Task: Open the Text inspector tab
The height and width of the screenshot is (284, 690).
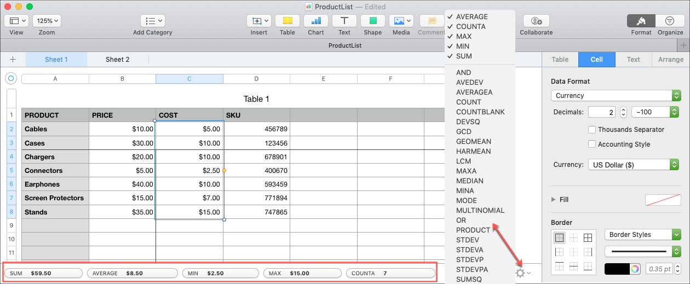Action: (x=634, y=60)
